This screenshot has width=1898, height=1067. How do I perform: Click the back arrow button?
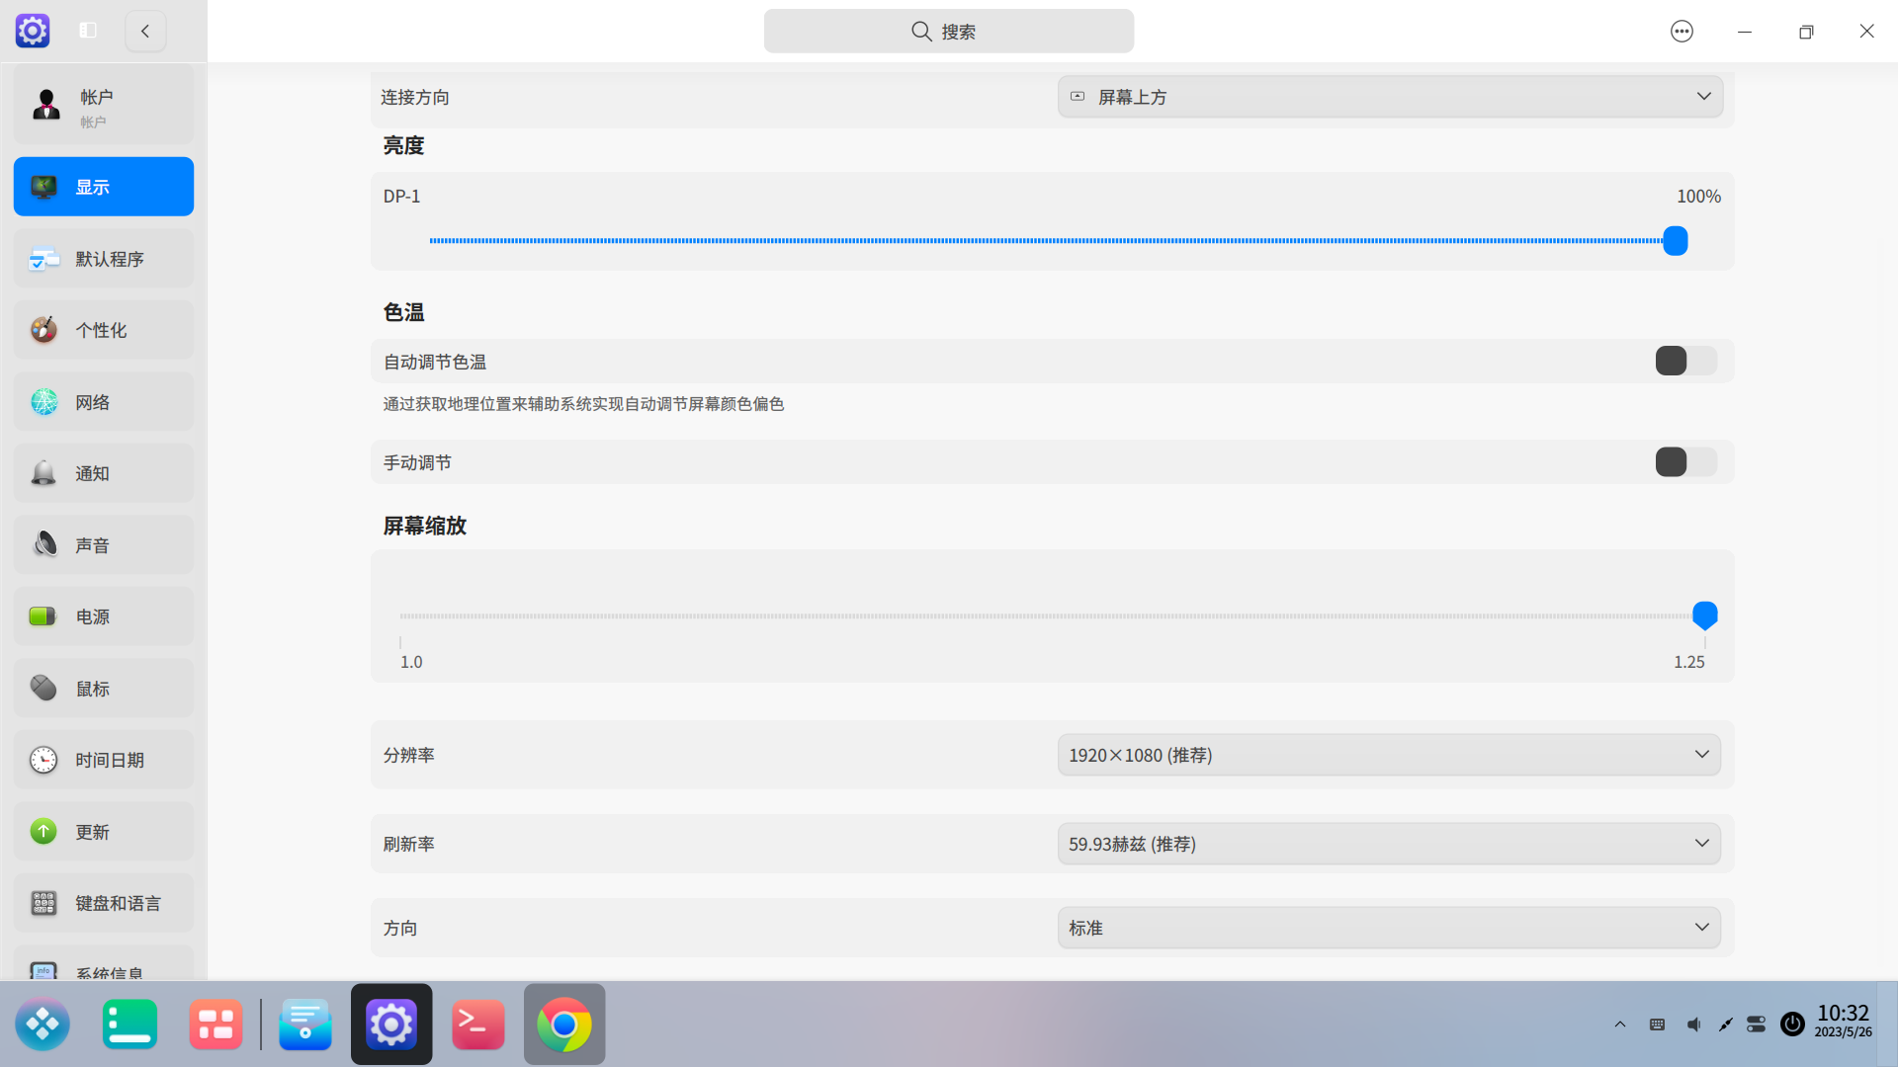pyautogui.click(x=145, y=31)
